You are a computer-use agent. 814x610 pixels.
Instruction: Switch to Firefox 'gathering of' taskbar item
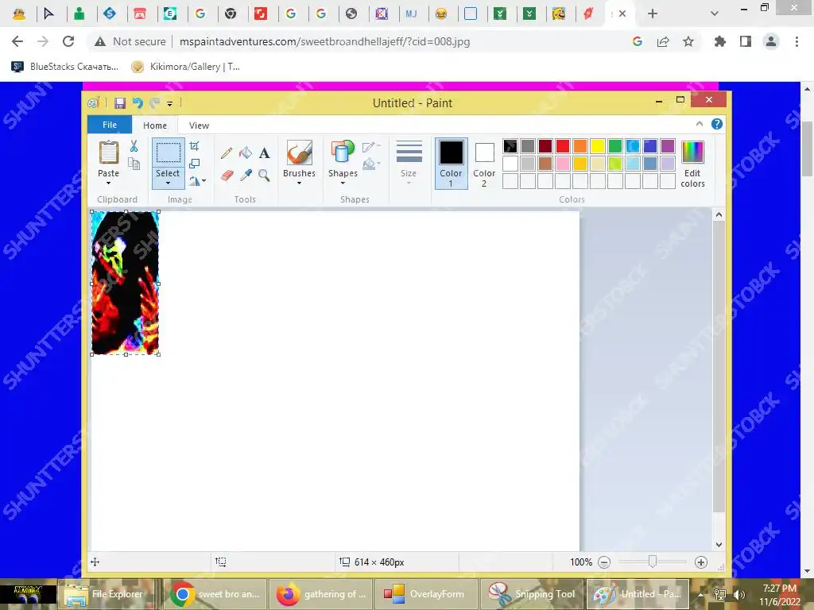[321, 594]
